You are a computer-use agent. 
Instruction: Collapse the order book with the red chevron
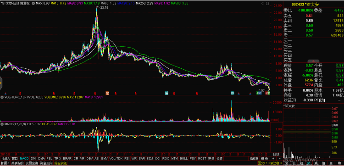(x=313, y=61)
